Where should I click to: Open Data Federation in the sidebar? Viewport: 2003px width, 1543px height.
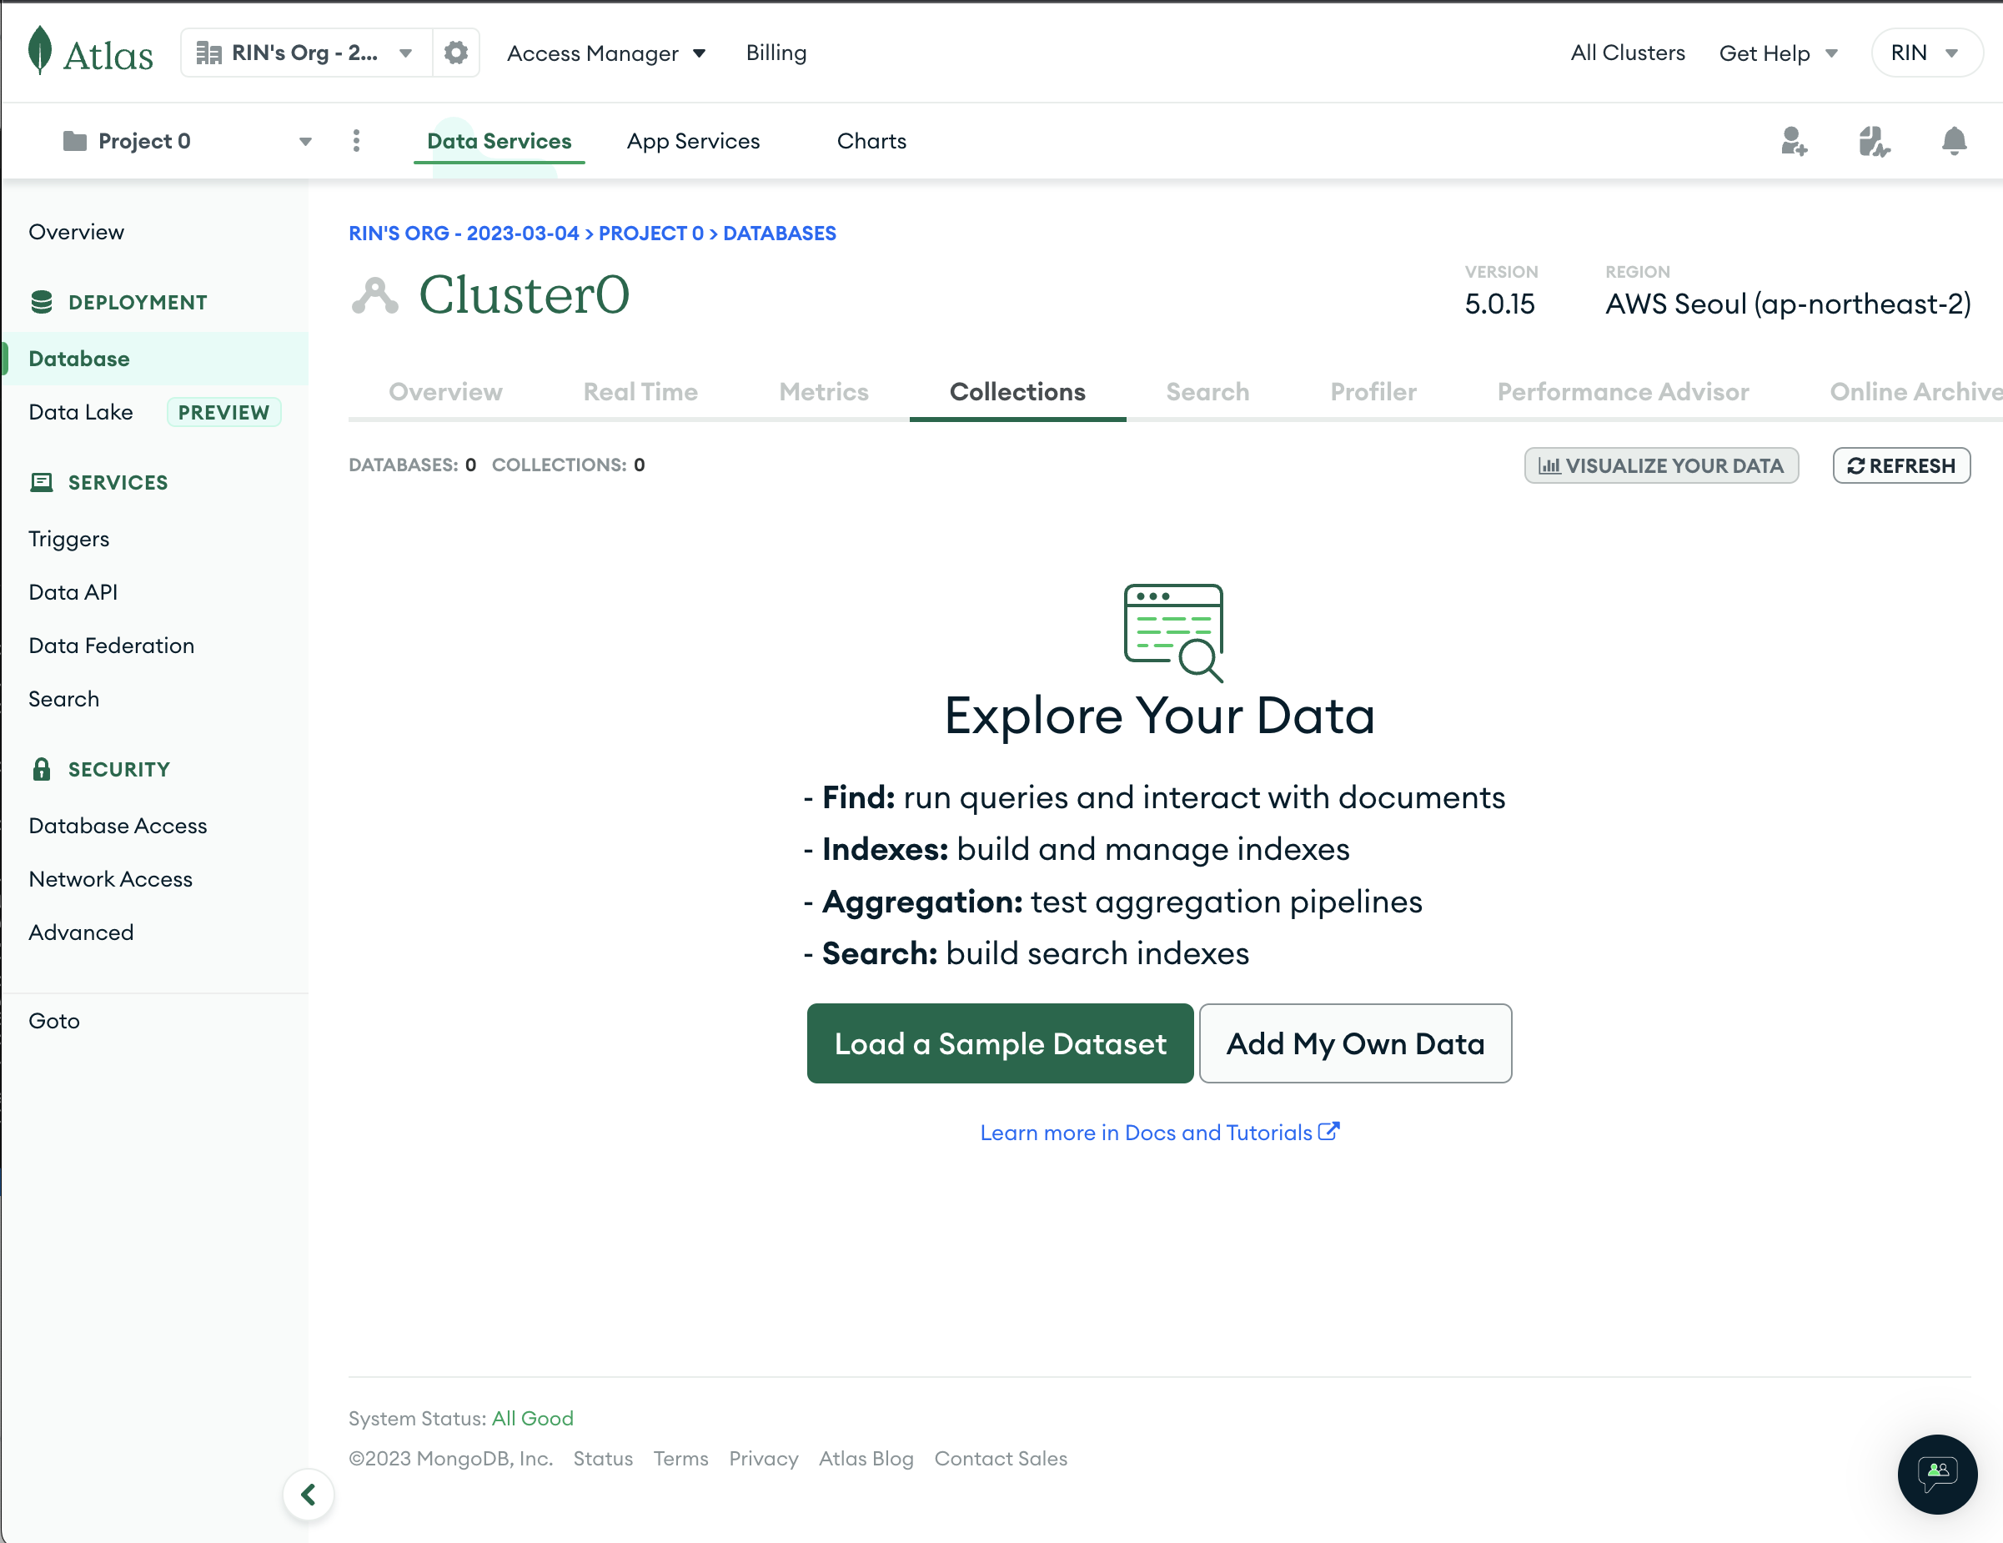tap(111, 645)
